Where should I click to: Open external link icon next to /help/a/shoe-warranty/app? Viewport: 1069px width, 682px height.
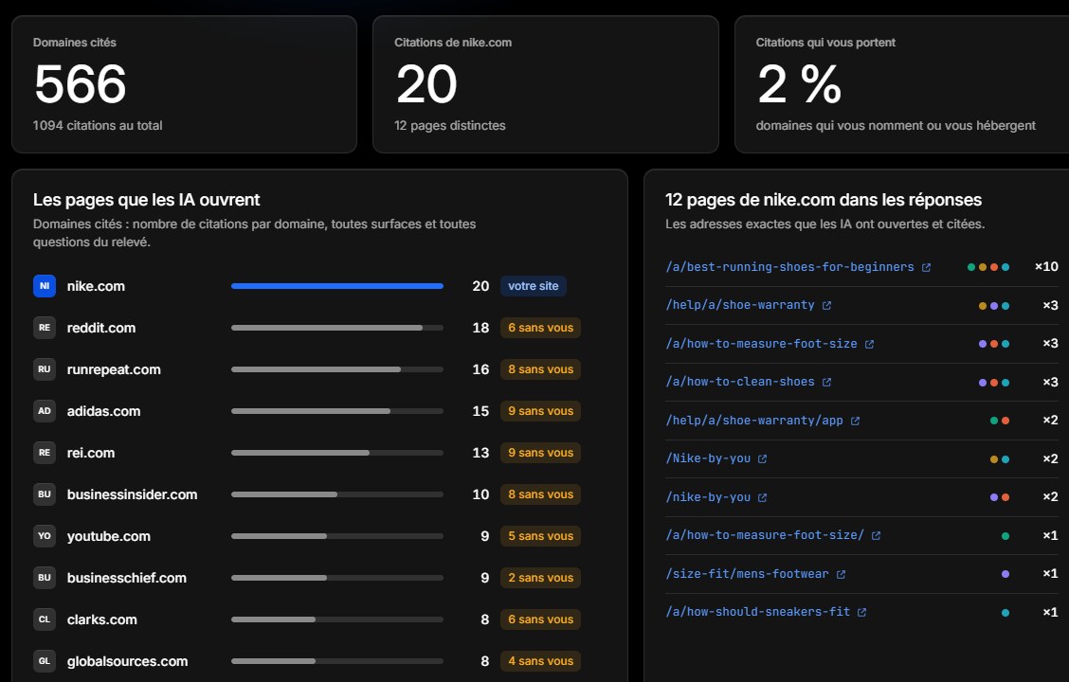click(855, 422)
